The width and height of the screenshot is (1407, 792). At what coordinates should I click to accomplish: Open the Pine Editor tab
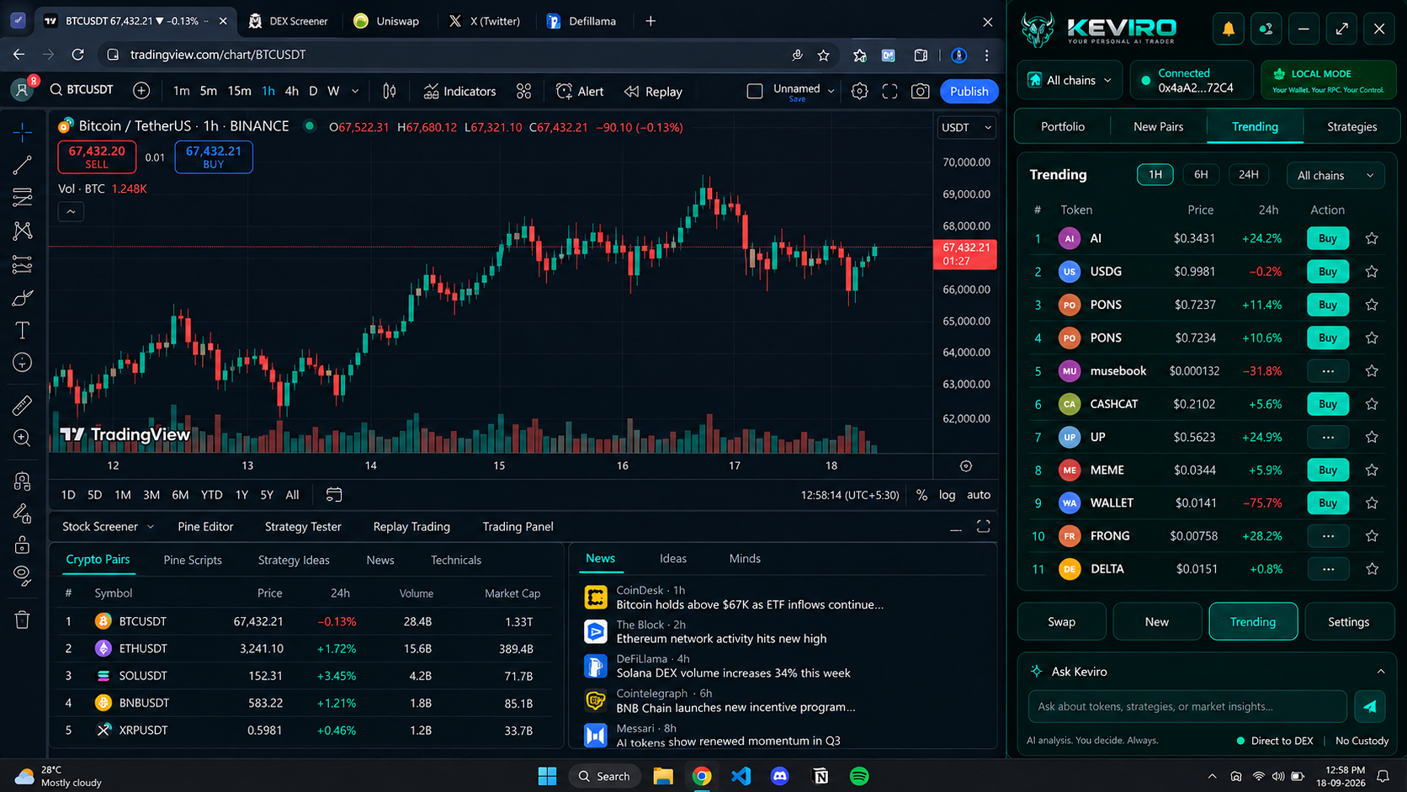click(x=205, y=527)
